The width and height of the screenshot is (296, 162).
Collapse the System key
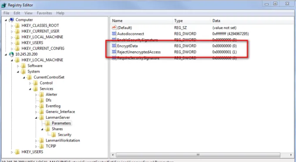18,72
